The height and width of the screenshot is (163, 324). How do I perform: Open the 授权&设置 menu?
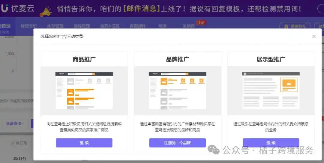click(x=110, y=26)
